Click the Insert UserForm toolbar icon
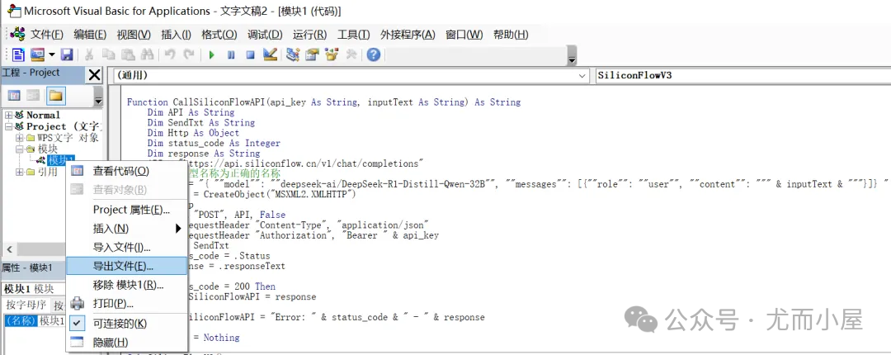The image size is (891, 355). point(37,54)
